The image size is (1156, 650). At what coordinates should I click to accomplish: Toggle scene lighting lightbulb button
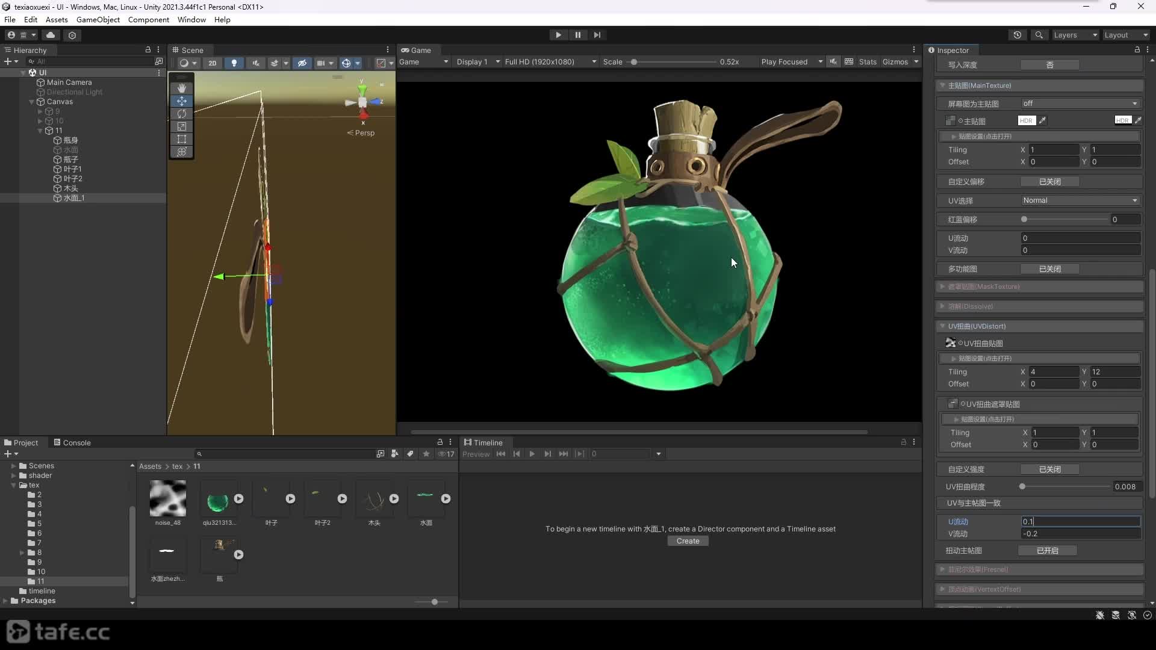click(x=234, y=63)
